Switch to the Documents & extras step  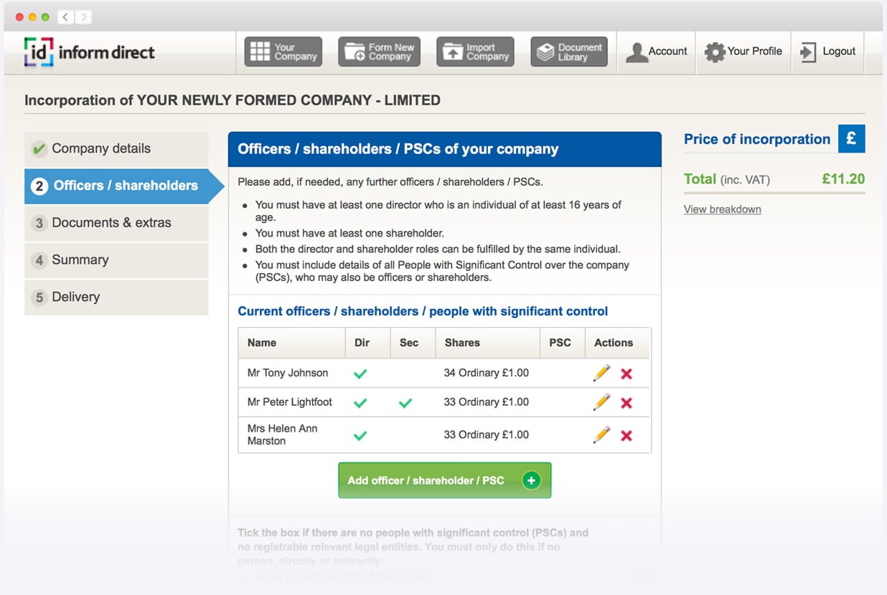pyautogui.click(x=111, y=223)
